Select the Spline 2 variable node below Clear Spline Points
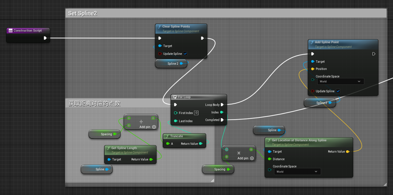 click(171, 64)
